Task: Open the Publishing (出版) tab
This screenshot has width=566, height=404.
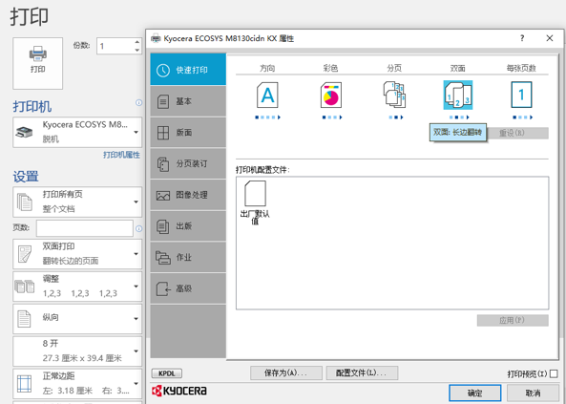Action: click(188, 226)
